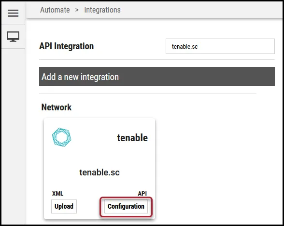Click the tenable hexagon logo
The image size is (284, 226).
pos(62,137)
